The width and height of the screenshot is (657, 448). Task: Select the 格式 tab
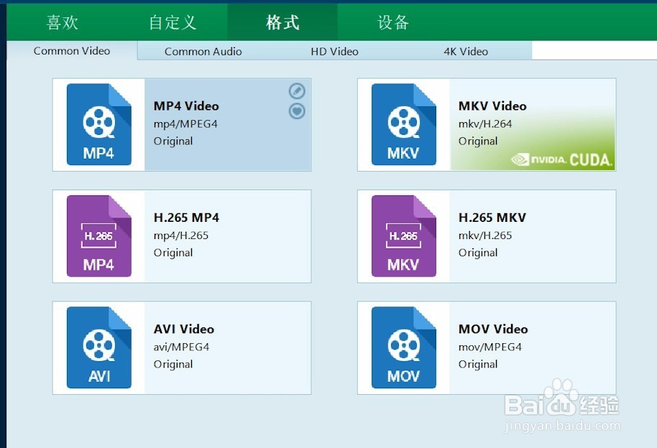click(x=282, y=22)
